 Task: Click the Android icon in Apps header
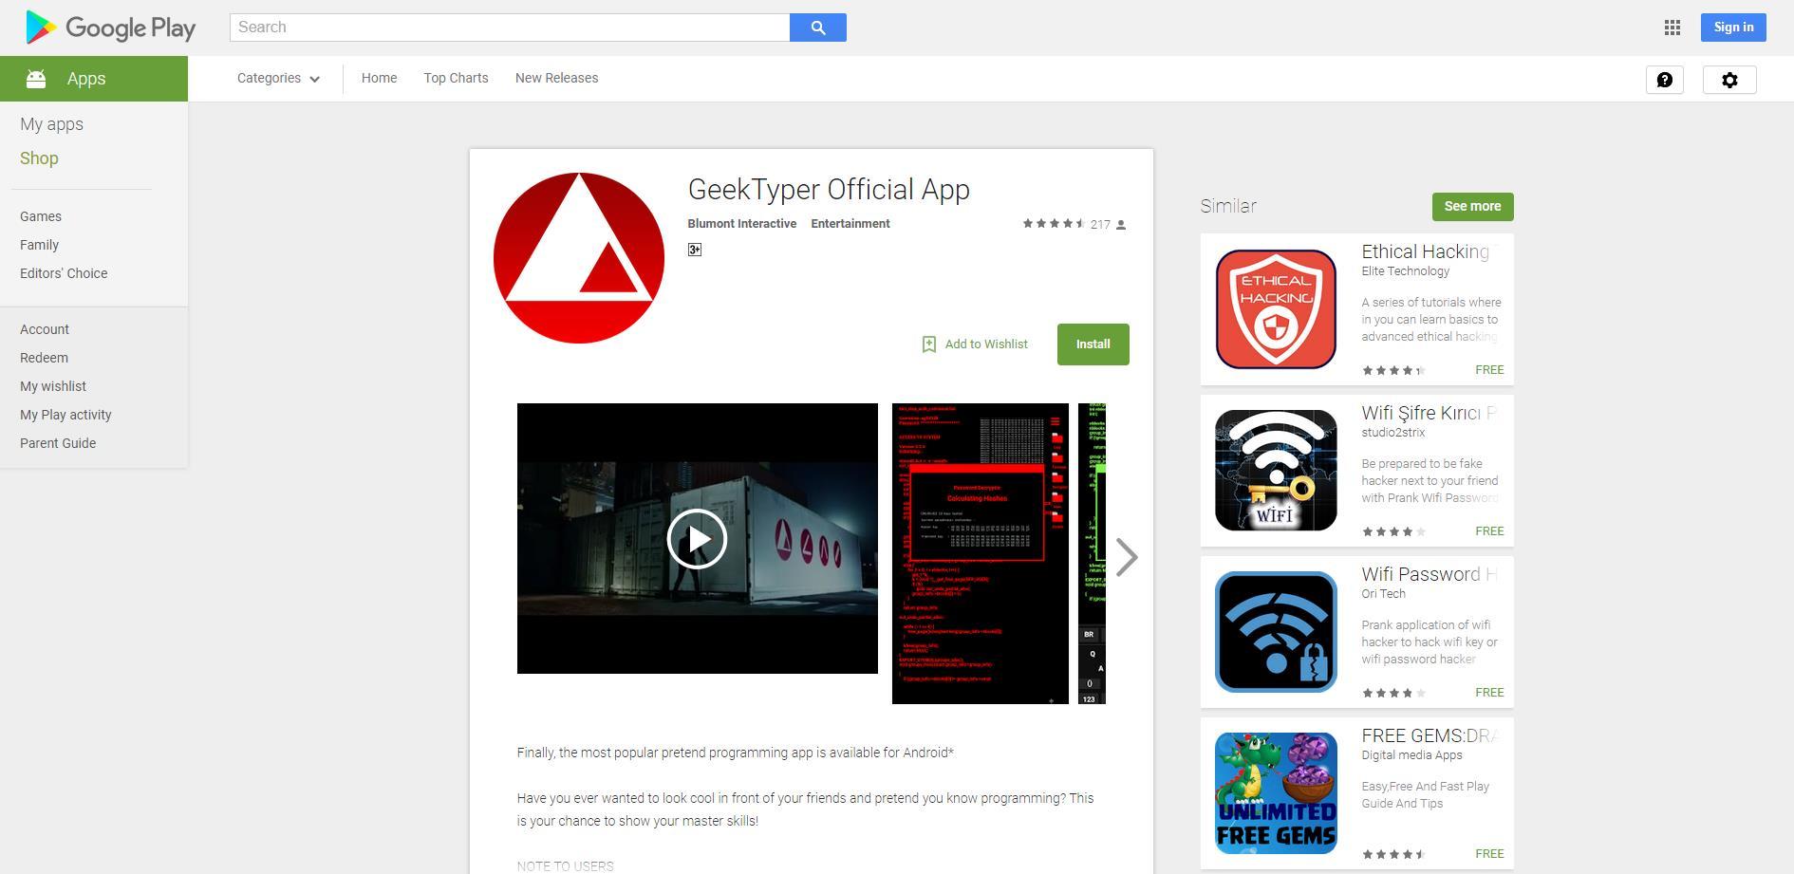click(x=36, y=79)
